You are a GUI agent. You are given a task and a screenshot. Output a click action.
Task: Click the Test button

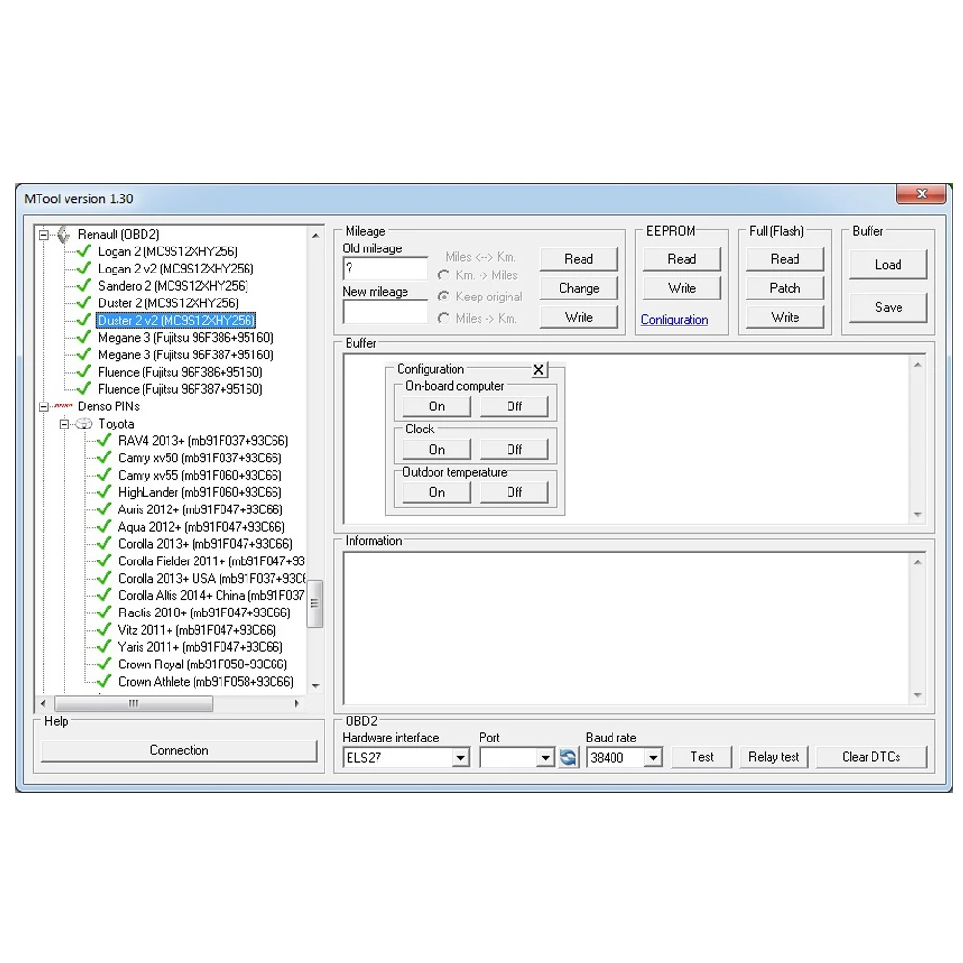pyautogui.click(x=701, y=757)
